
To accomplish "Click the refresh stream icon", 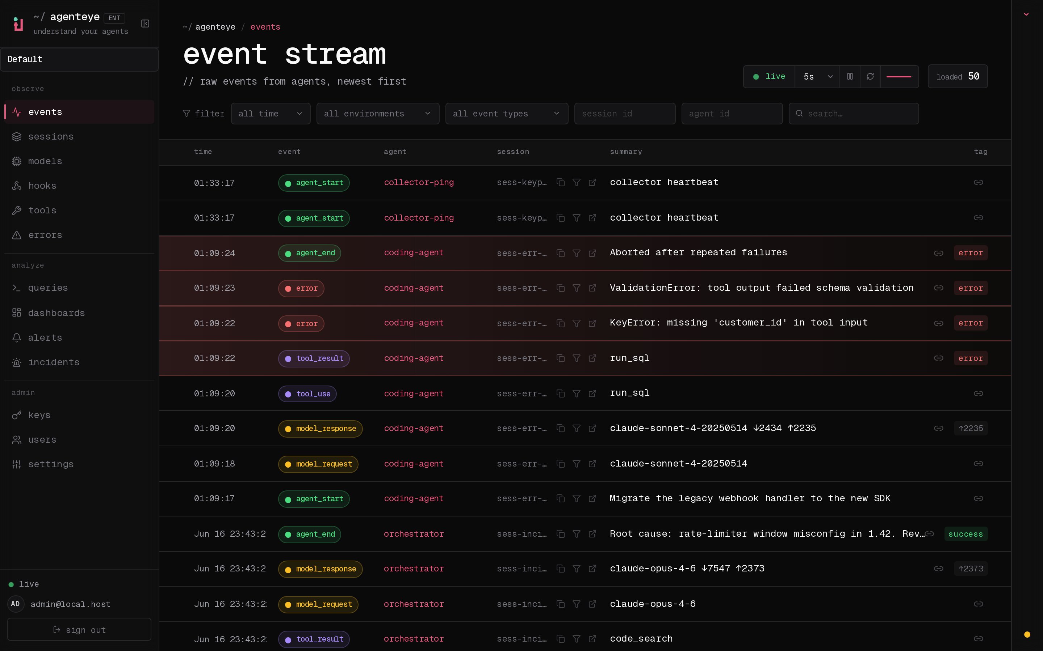I will (870, 76).
